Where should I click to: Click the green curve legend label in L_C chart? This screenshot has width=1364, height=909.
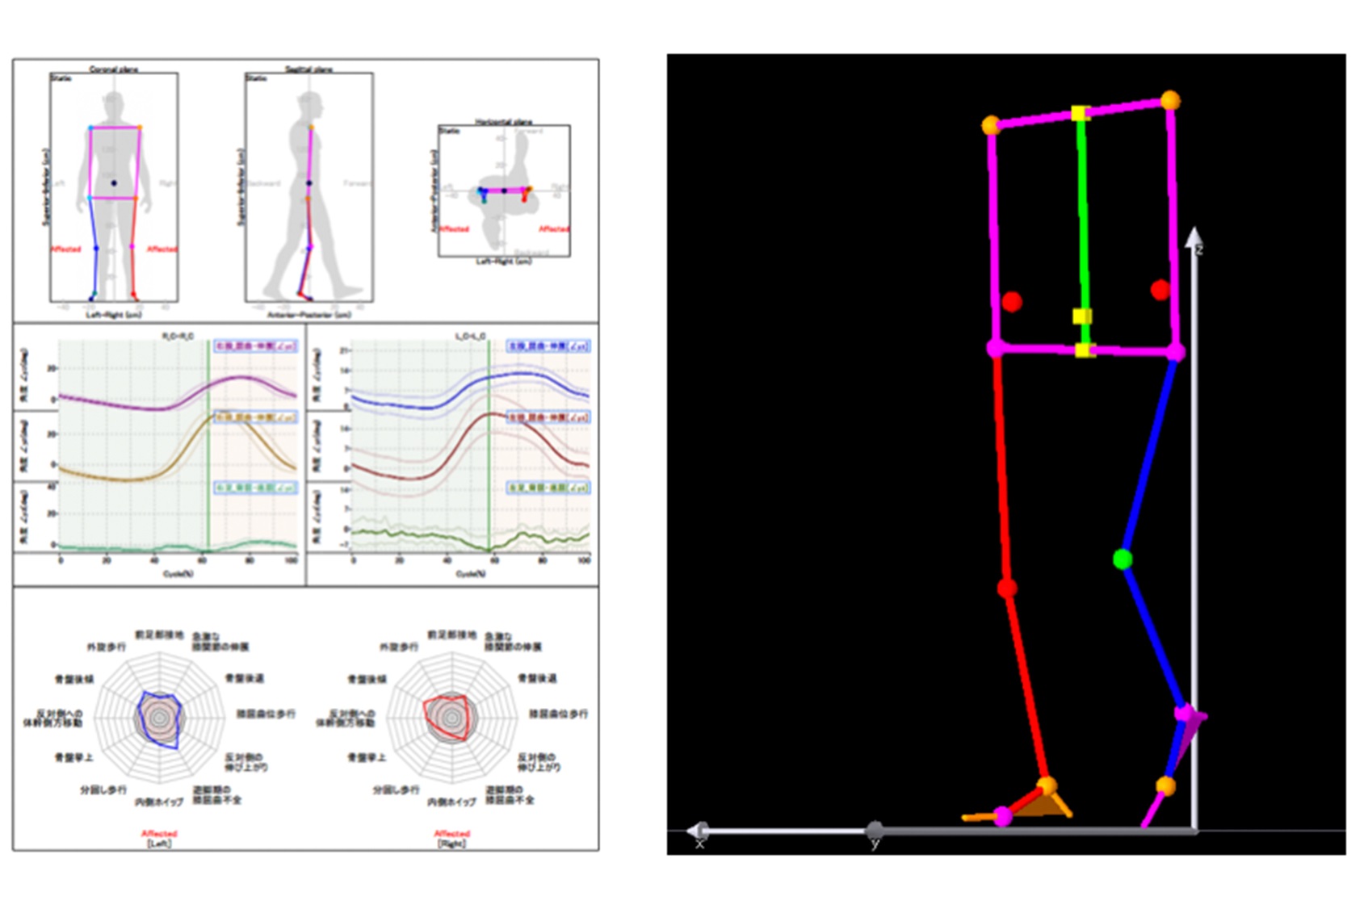(x=548, y=488)
